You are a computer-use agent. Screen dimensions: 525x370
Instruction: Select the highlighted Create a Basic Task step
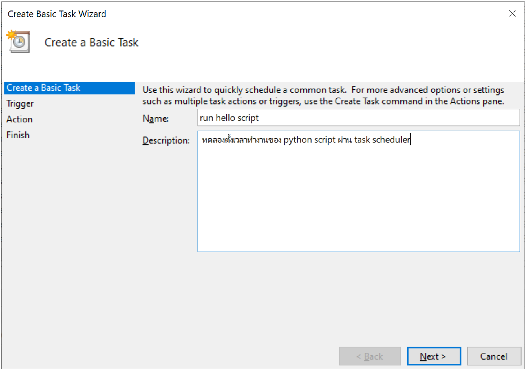pos(43,88)
